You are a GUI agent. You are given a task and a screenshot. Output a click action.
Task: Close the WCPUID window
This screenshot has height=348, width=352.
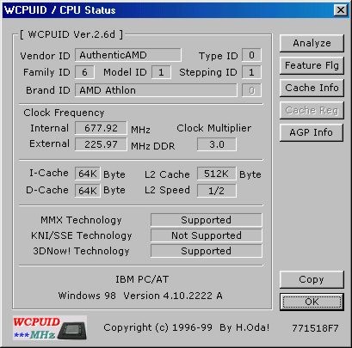tap(341, 10)
